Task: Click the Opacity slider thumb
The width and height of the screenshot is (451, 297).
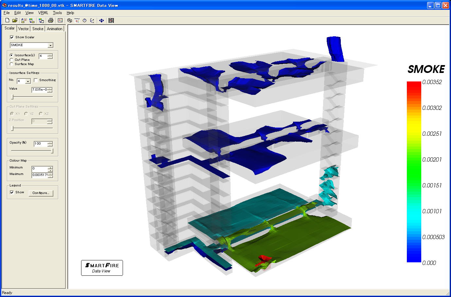Action: click(x=52, y=151)
